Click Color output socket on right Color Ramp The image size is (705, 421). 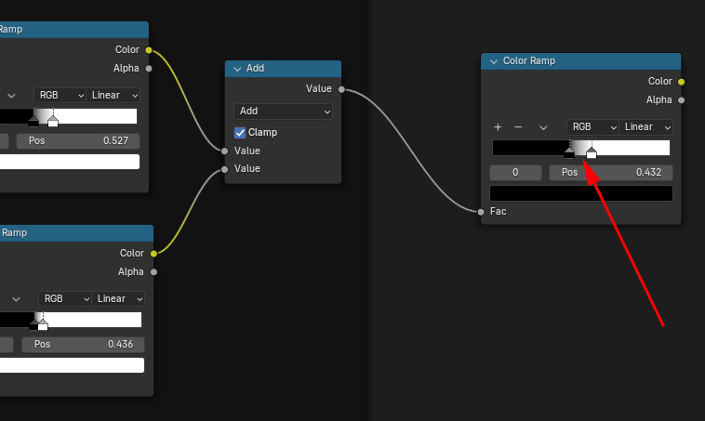(x=681, y=82)
